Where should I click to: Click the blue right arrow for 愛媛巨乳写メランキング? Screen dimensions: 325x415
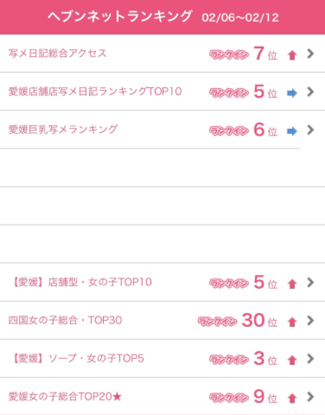pos(292,131)
